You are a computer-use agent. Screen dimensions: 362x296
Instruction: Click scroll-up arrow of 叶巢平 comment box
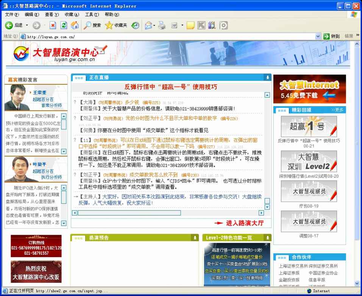tap(64, 188)
